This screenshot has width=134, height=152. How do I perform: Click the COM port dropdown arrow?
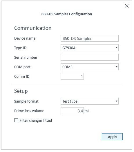tap(116, 67)
